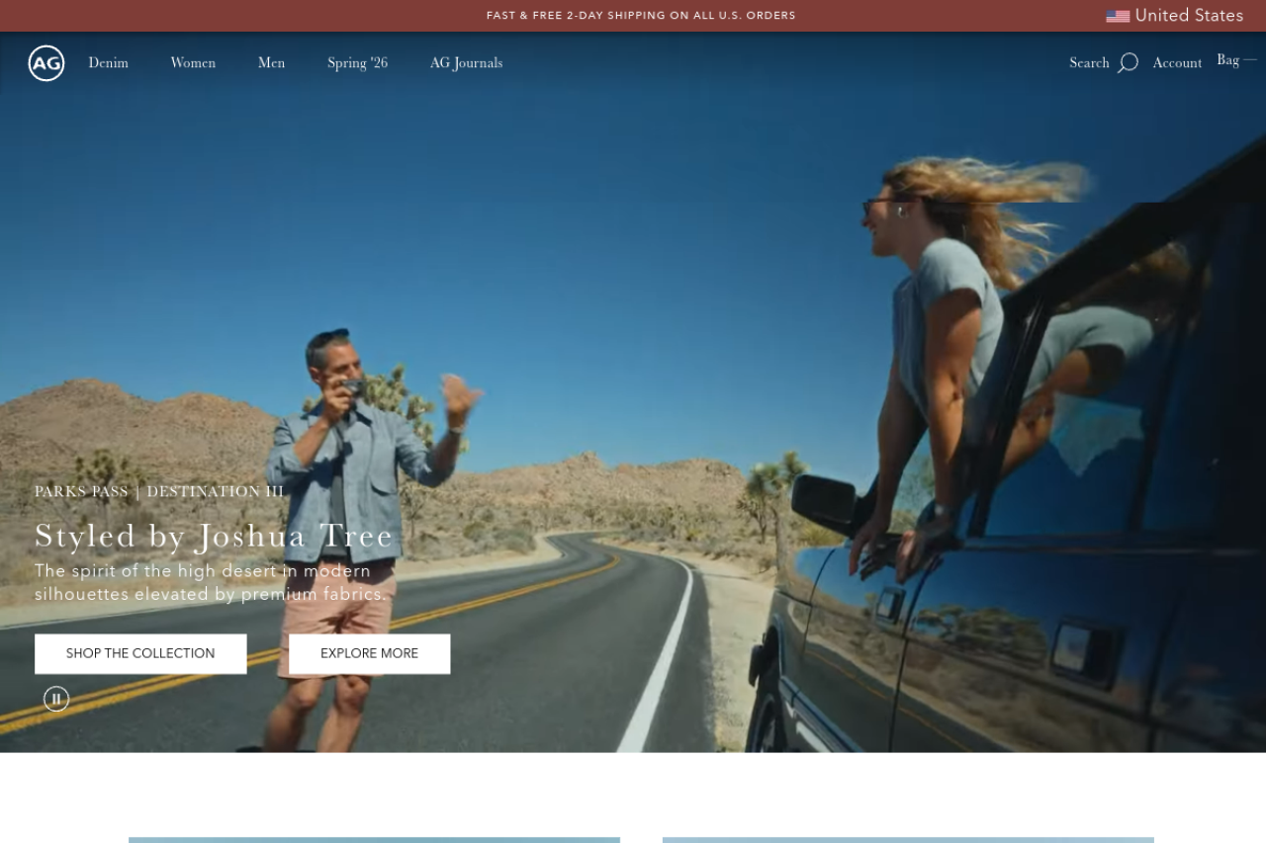The image size is (1266, 843).
Task: Open the Women menu
Action: [193, 63]
